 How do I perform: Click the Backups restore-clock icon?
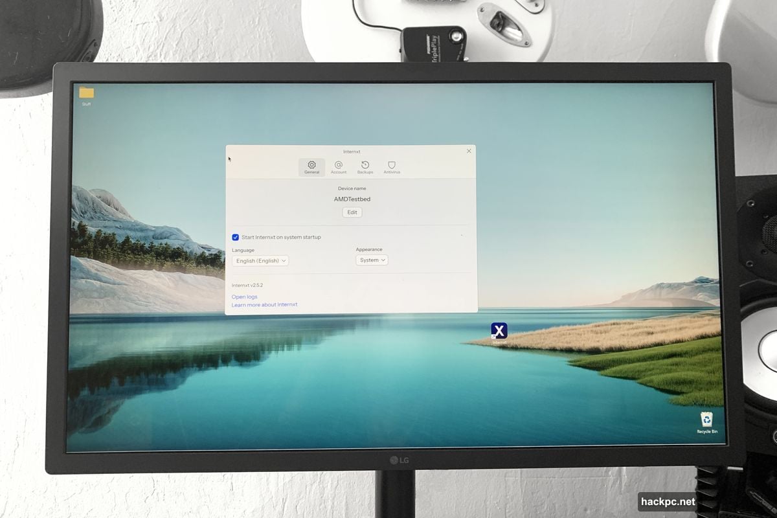point(365,165)
